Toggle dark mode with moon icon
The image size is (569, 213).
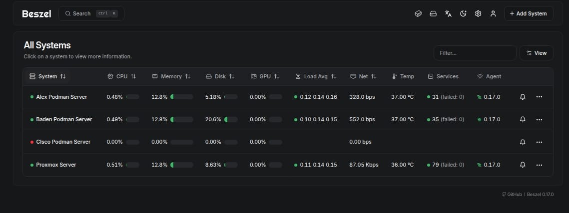coord(463,14)
